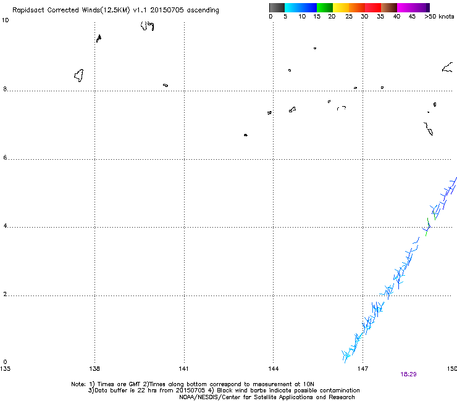Click the '15' label under the color bar
This screenshot has width=457, height=401.
click(317, 17)
